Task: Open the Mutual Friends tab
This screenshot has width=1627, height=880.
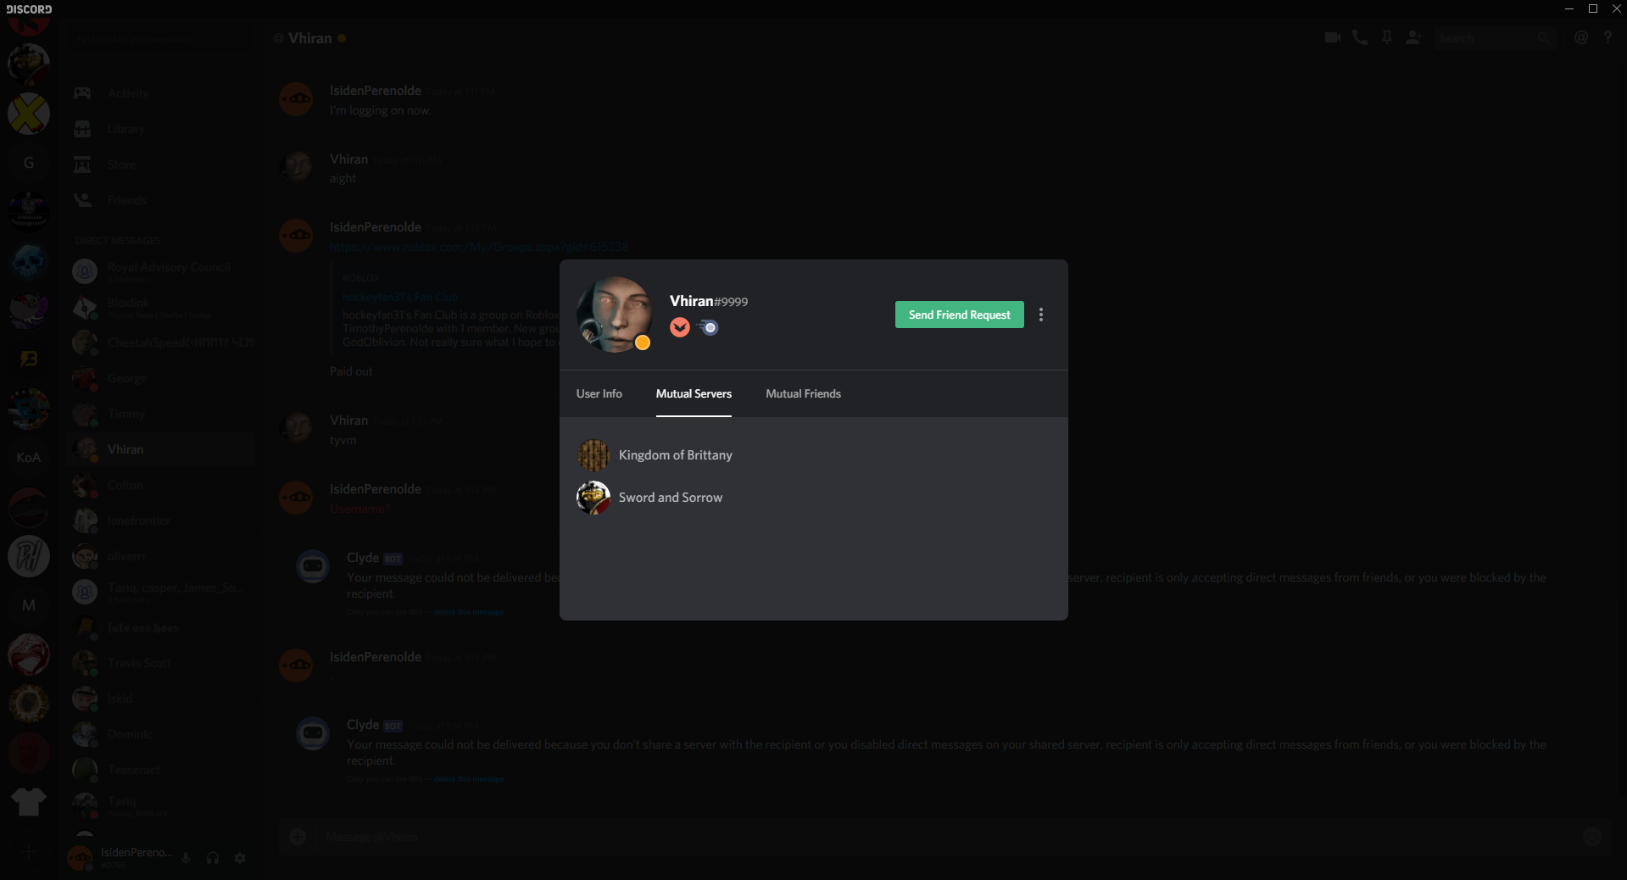Action: (x=803, y=393)
